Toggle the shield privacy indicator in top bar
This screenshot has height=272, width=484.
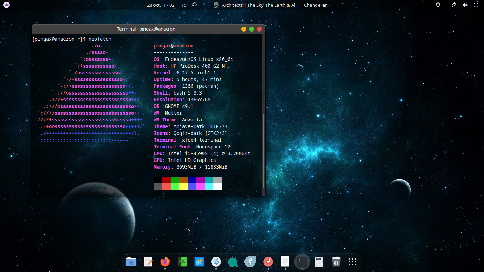click(438, 5)
